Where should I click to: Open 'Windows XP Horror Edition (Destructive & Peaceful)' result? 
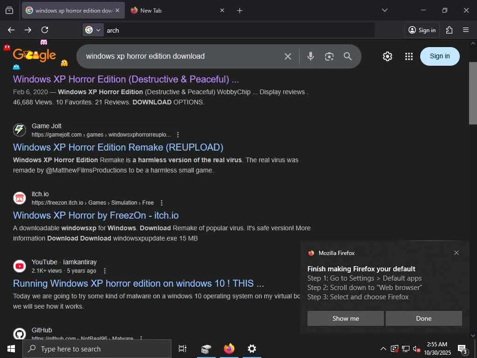(x=126, y=79)
